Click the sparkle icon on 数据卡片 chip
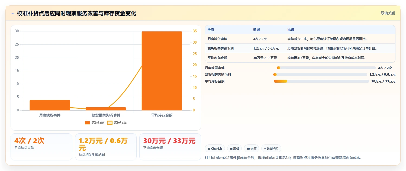406x171 pixels. (265, 149)
